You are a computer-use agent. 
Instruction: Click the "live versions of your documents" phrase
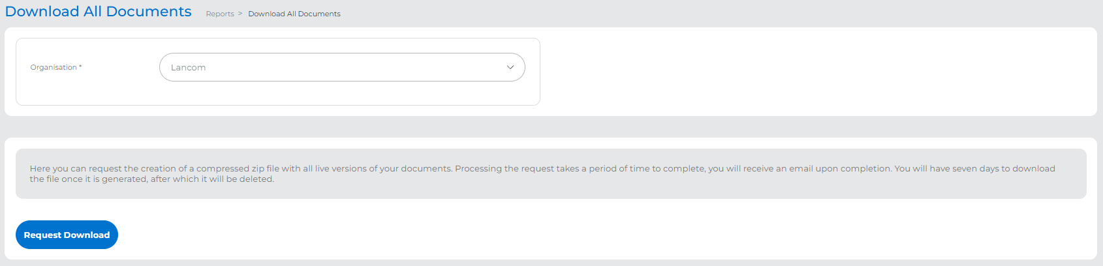pyautogui.click(x=383, y=168)
